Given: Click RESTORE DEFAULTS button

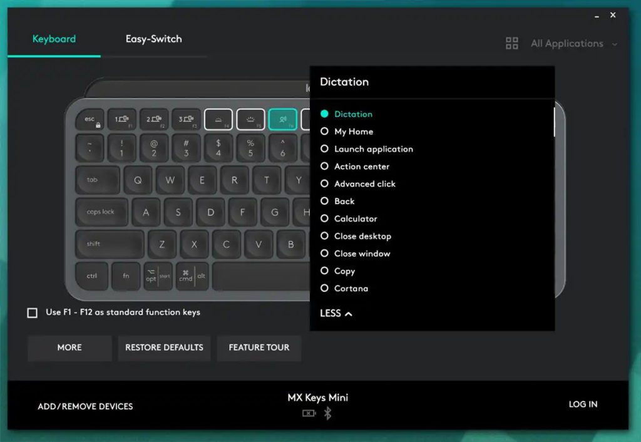Looking at the screenshot, I should pyautogui.click(x=164, y=347).
